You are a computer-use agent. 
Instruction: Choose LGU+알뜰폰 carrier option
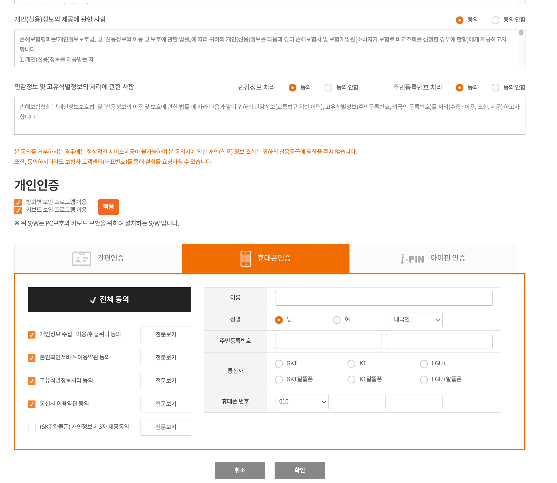click(x=424, y=380)
